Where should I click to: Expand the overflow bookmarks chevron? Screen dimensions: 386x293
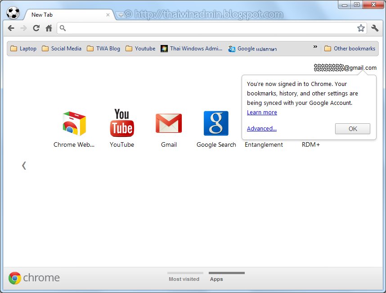click(315, 46)
